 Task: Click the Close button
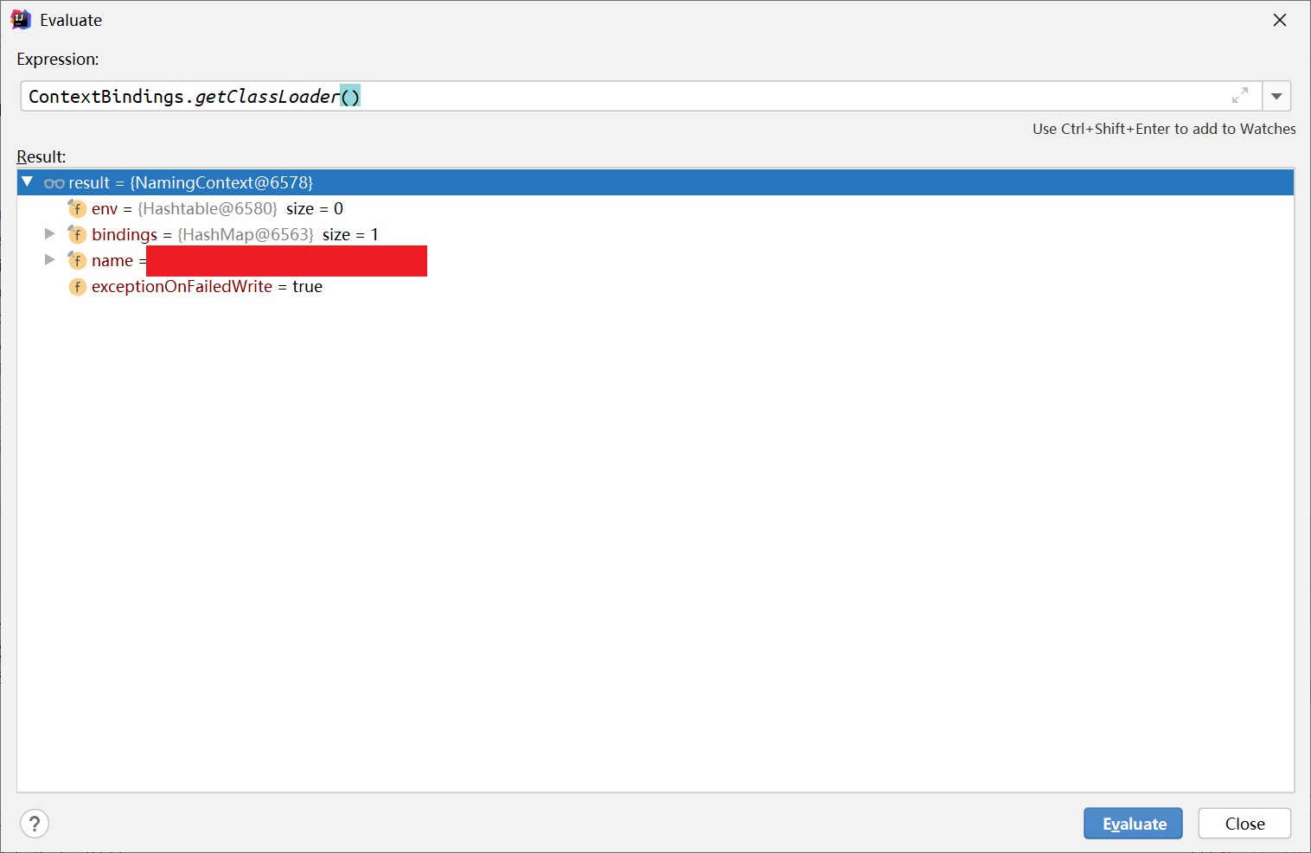point(1244,824)
